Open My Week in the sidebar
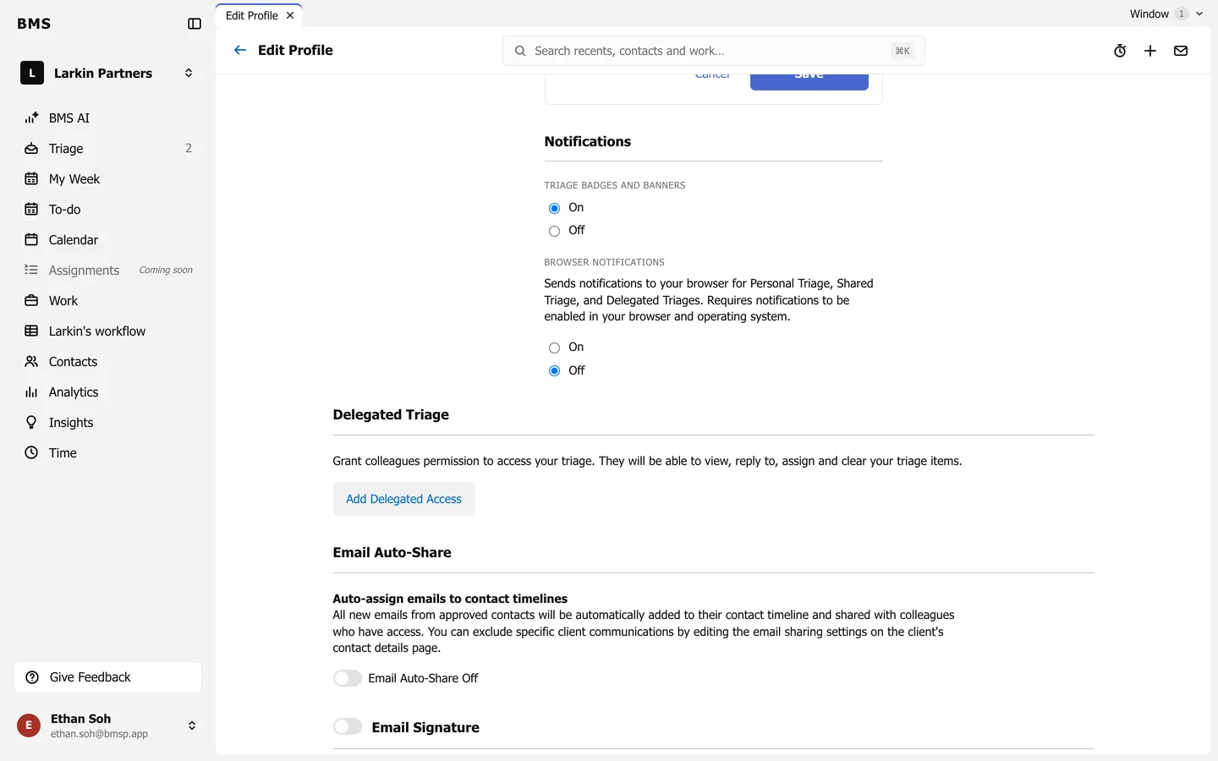The height and width of the screenshot is (761, 1218). pos(108,179)
